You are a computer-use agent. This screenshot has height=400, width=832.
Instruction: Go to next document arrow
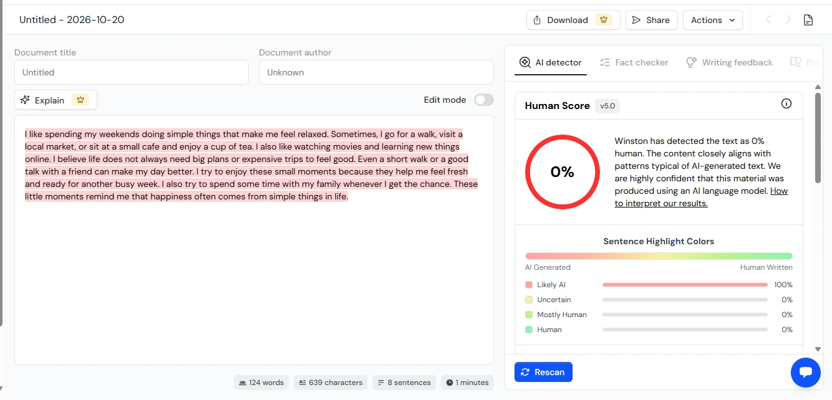(788, 20)
